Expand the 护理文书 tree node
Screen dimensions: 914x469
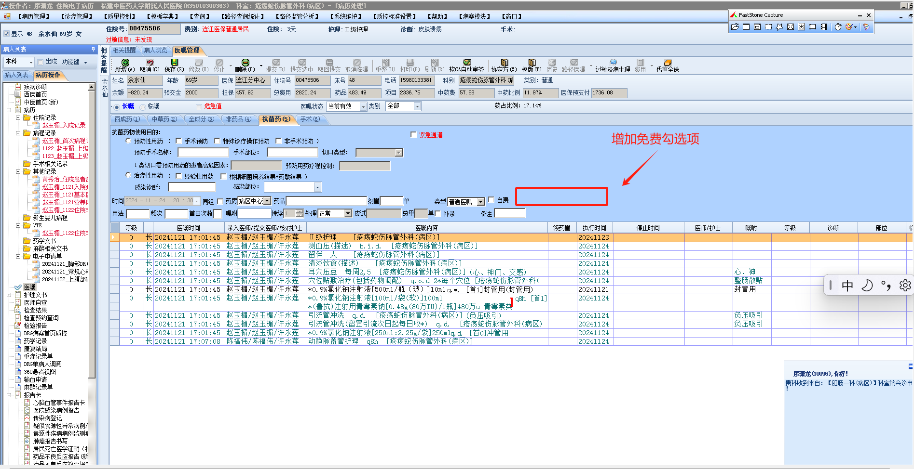[x=9, y=295]
